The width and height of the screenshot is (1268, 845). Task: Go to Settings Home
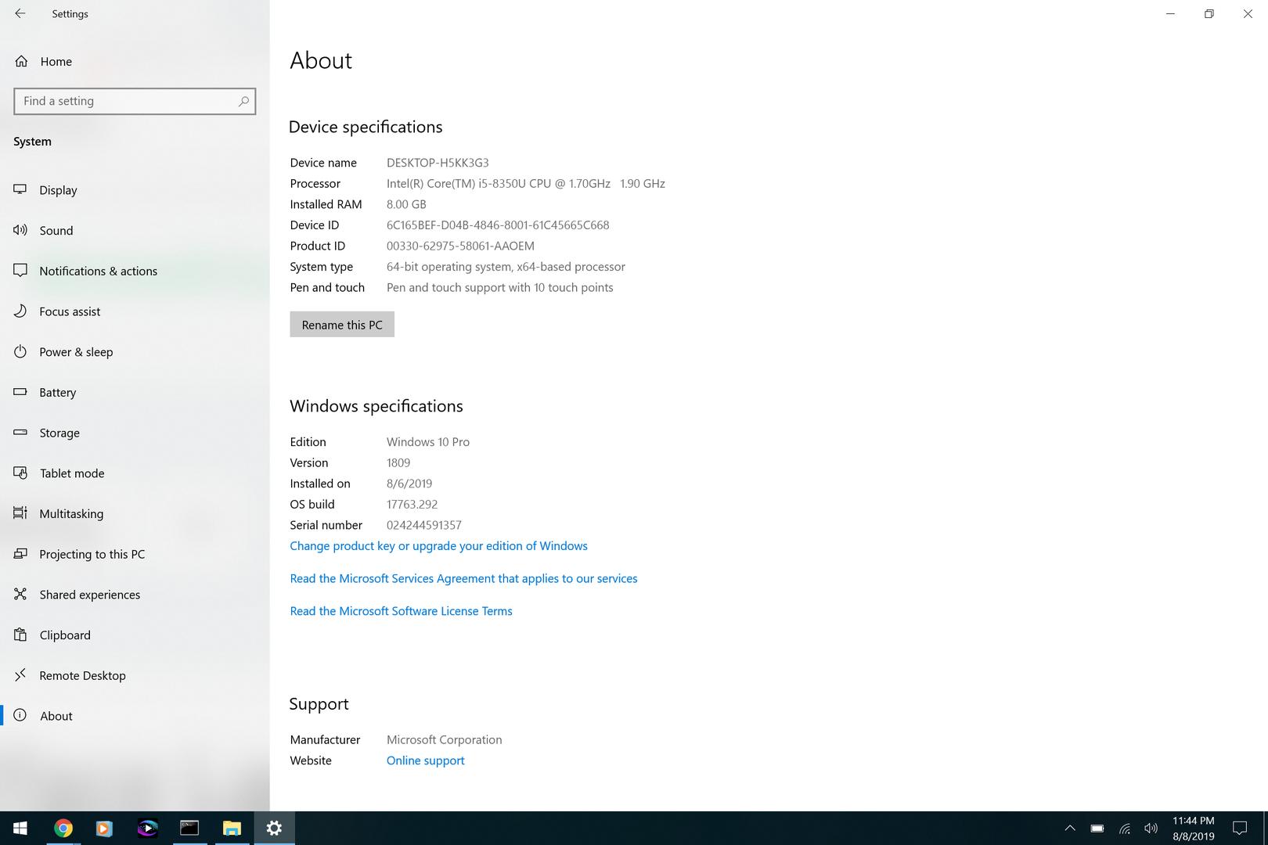click(x=44, y=61)
